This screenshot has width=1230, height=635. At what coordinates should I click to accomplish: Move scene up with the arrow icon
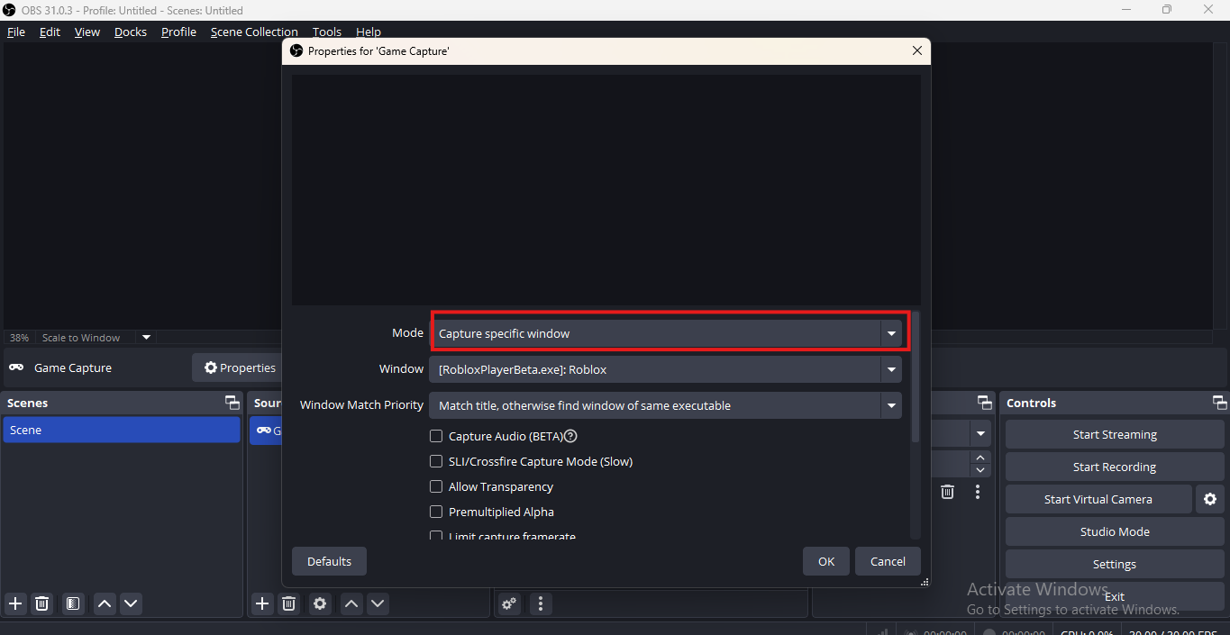105,603
